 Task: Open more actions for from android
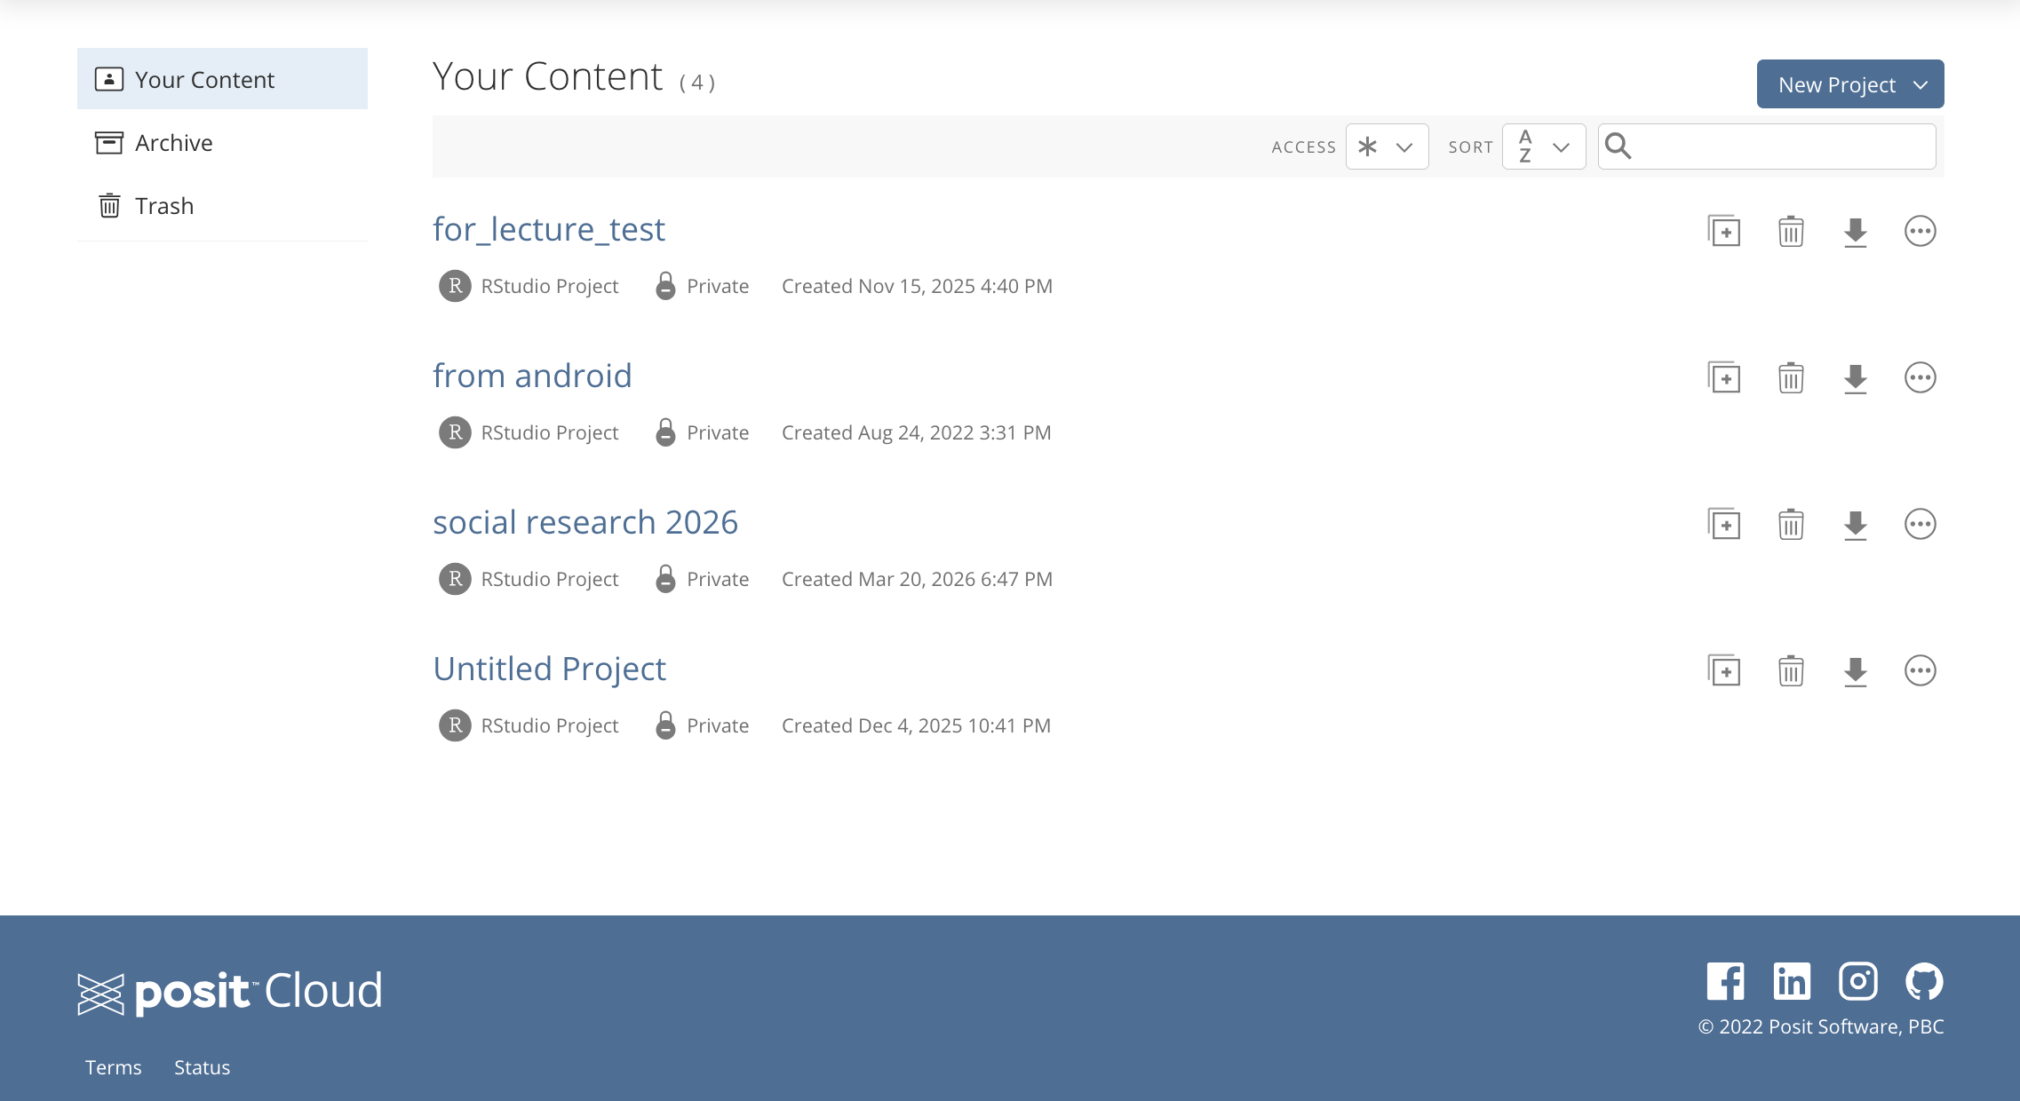[1920, 378]
